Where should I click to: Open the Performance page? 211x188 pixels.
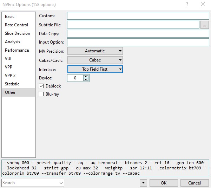pos(19,50)
